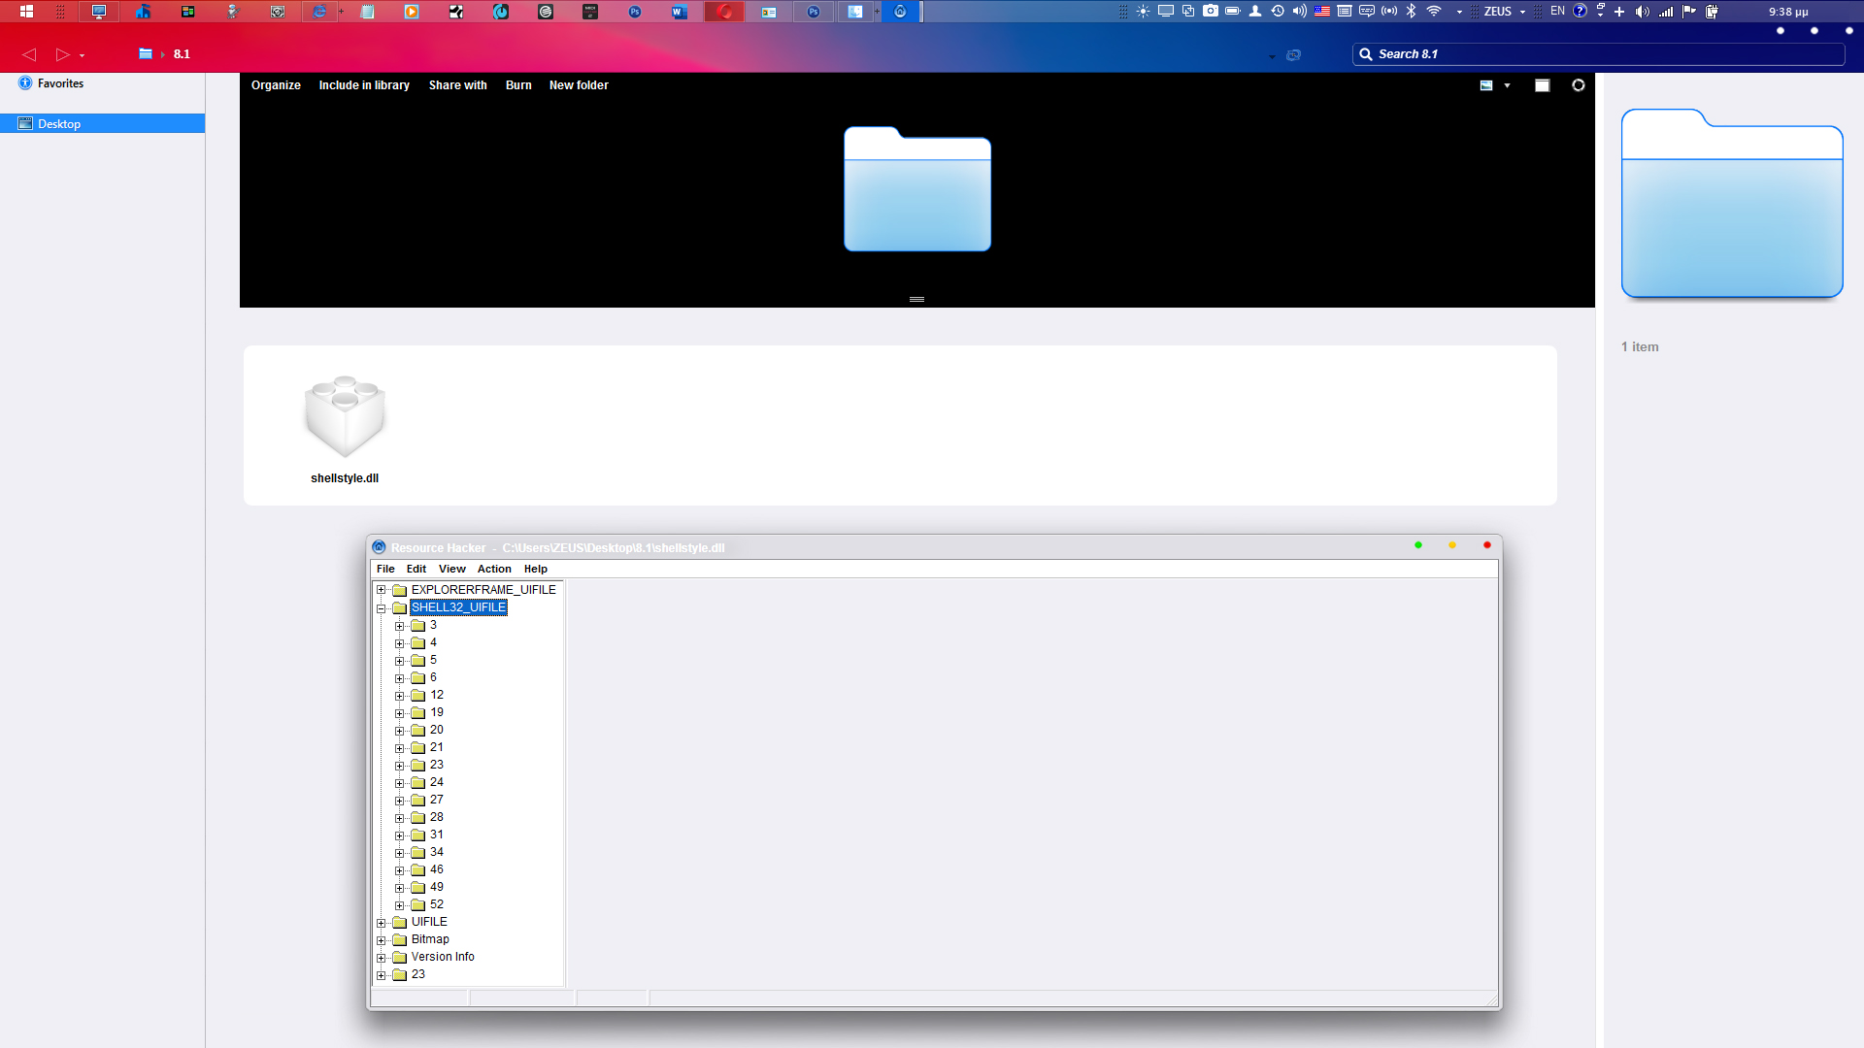Click the Bluetooth icon in the system tray

tap(1412, 12)
